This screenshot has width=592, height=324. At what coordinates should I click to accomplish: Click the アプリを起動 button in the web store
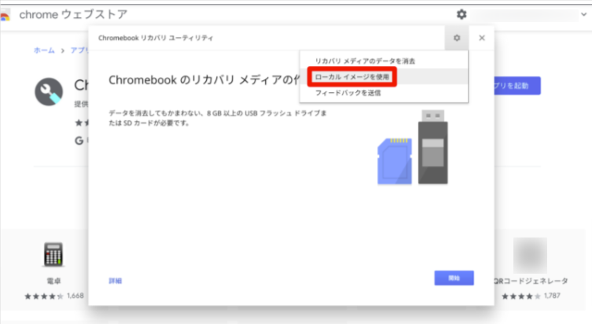517,86
